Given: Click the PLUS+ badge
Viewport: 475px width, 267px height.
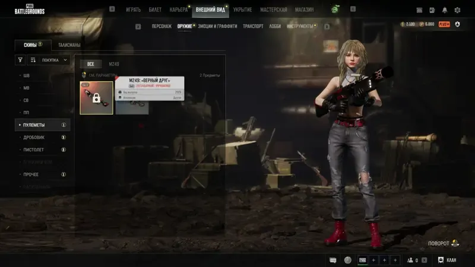Looking at the screenshot, I should tap(444, 24).
